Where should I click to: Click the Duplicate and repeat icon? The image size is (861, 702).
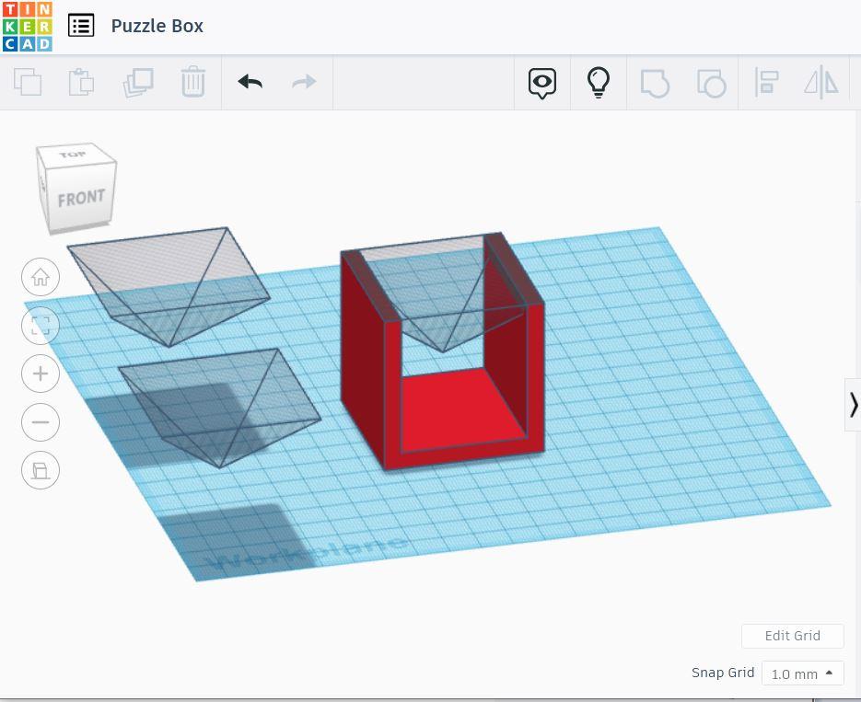tap(138, 82)
